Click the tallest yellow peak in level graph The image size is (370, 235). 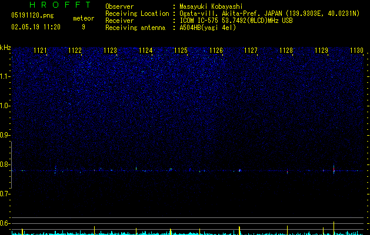(x=334, y=228)
